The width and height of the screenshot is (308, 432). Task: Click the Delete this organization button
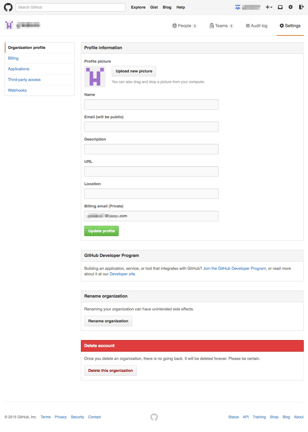[111, 371]
